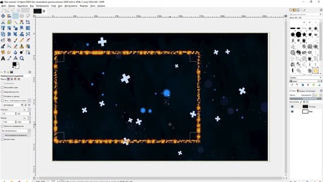
Task: Hide the top layer via eye icon
Action: (292, 107)
